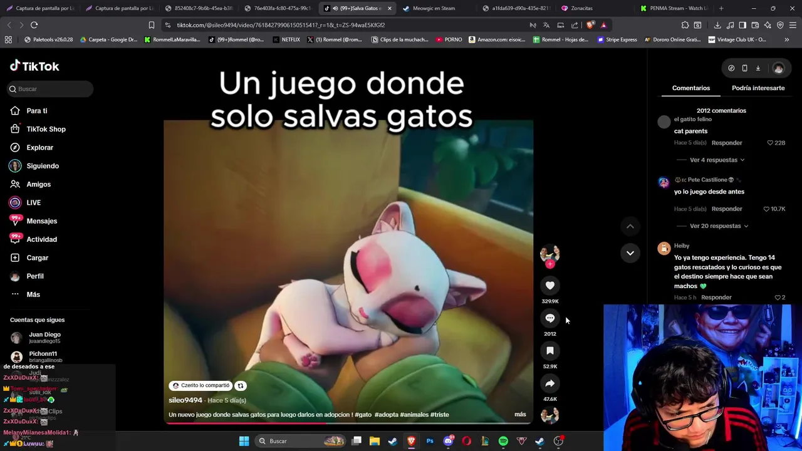Open Brave Shields lion icon
The height and width of the screenshot is (451, 802).
[590, 25]
